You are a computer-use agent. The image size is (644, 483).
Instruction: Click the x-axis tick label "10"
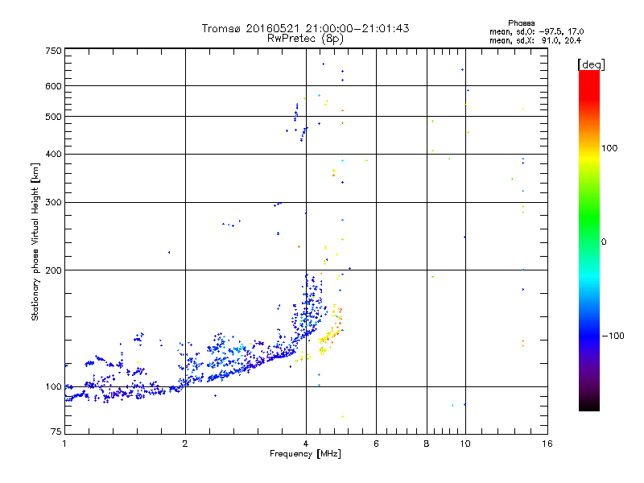465,444
